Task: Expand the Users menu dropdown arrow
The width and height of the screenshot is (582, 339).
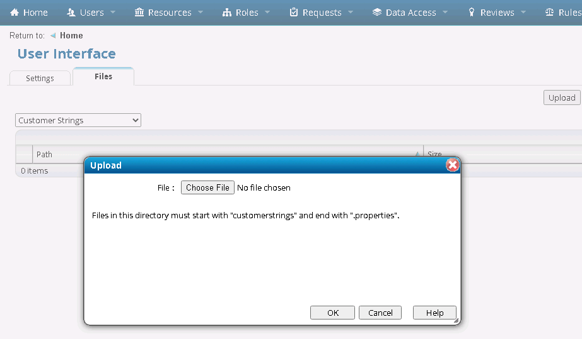Action: click(x=113, y=13)
